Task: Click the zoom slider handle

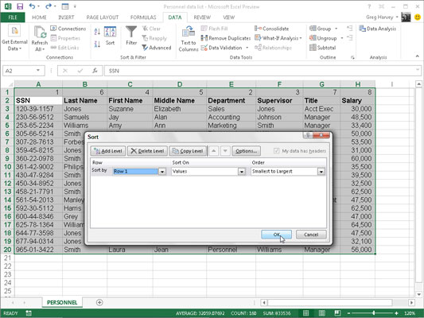Action: pos(374,313)
